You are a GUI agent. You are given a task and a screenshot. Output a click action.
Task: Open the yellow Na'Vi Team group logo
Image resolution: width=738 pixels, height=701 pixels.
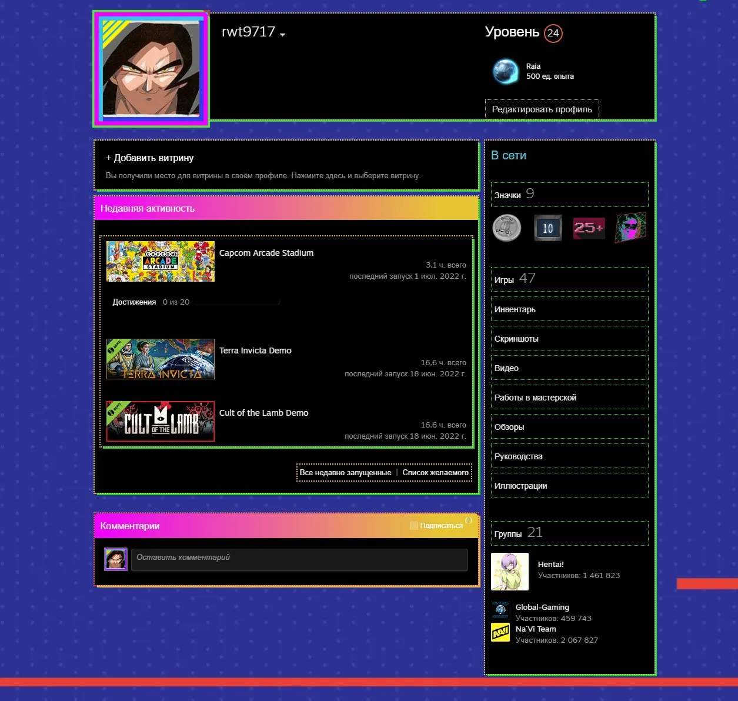(x=500, y=633)
